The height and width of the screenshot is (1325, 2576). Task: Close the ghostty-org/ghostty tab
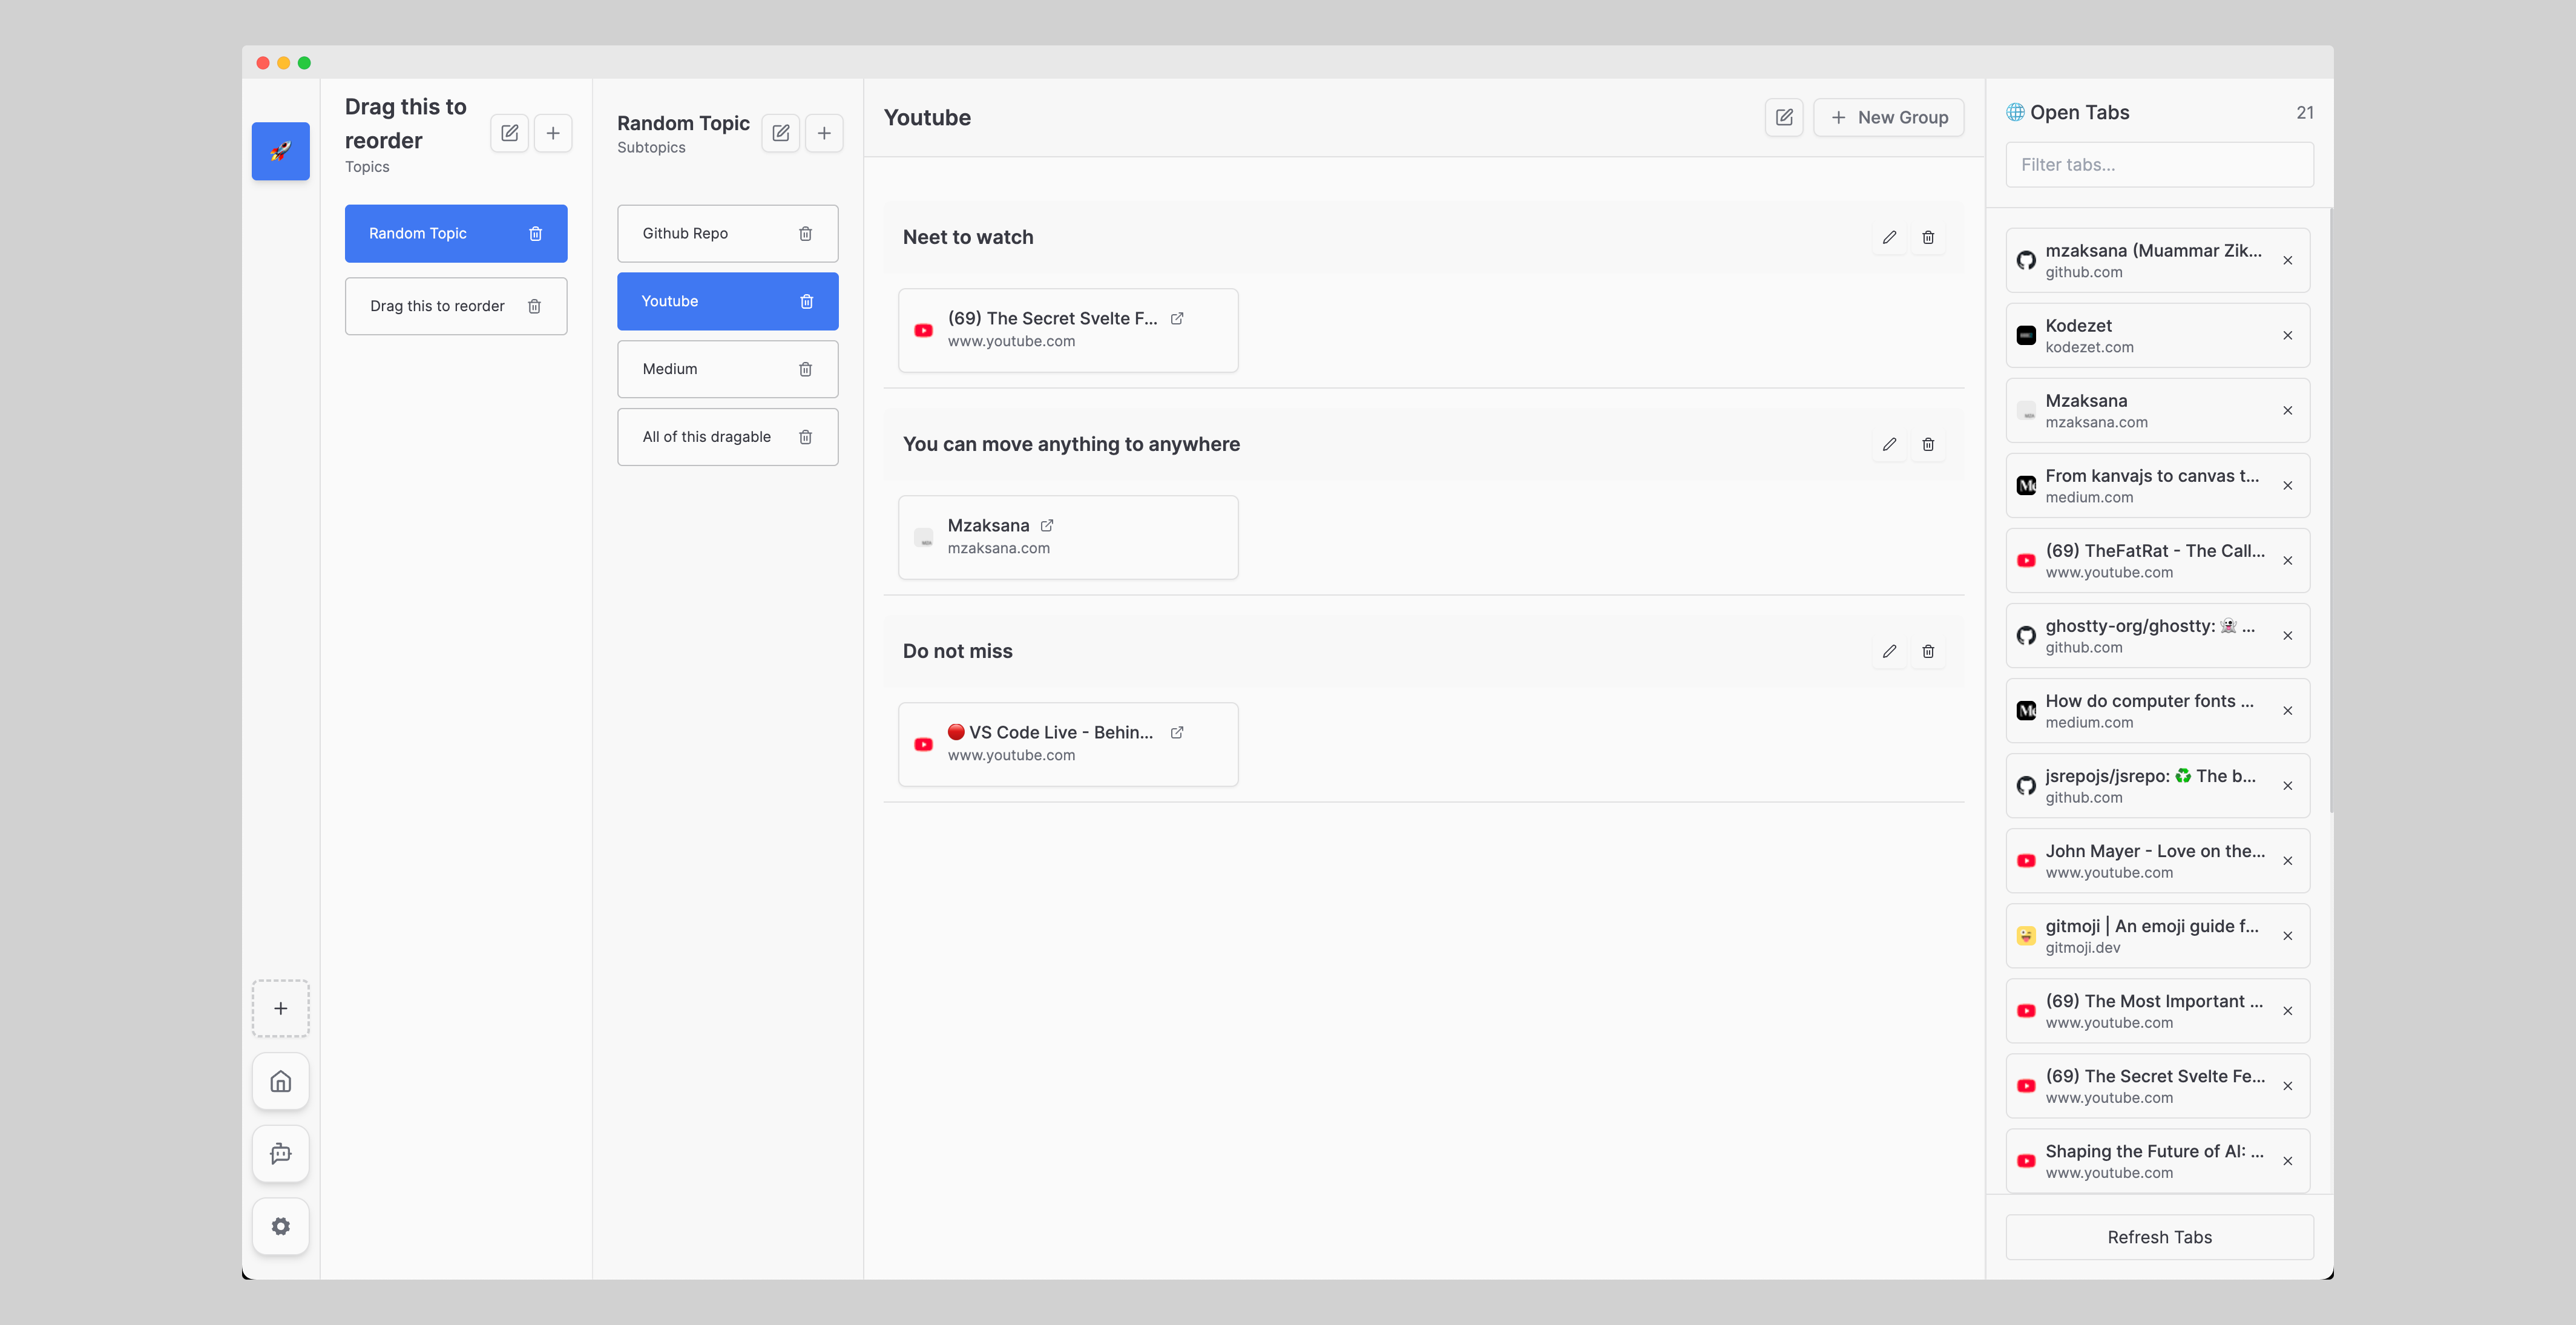coord(2287,635)
